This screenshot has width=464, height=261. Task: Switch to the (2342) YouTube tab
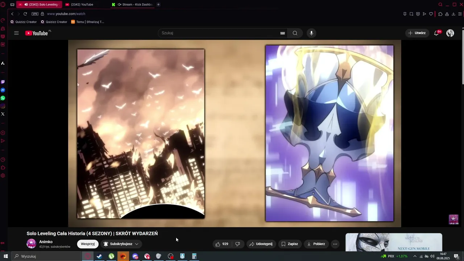86,4
